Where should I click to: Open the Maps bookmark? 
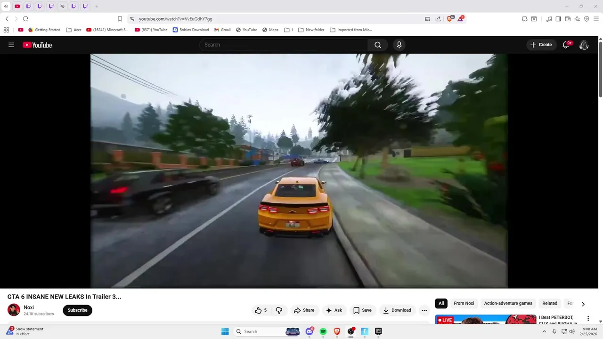[x=270, y=30]
